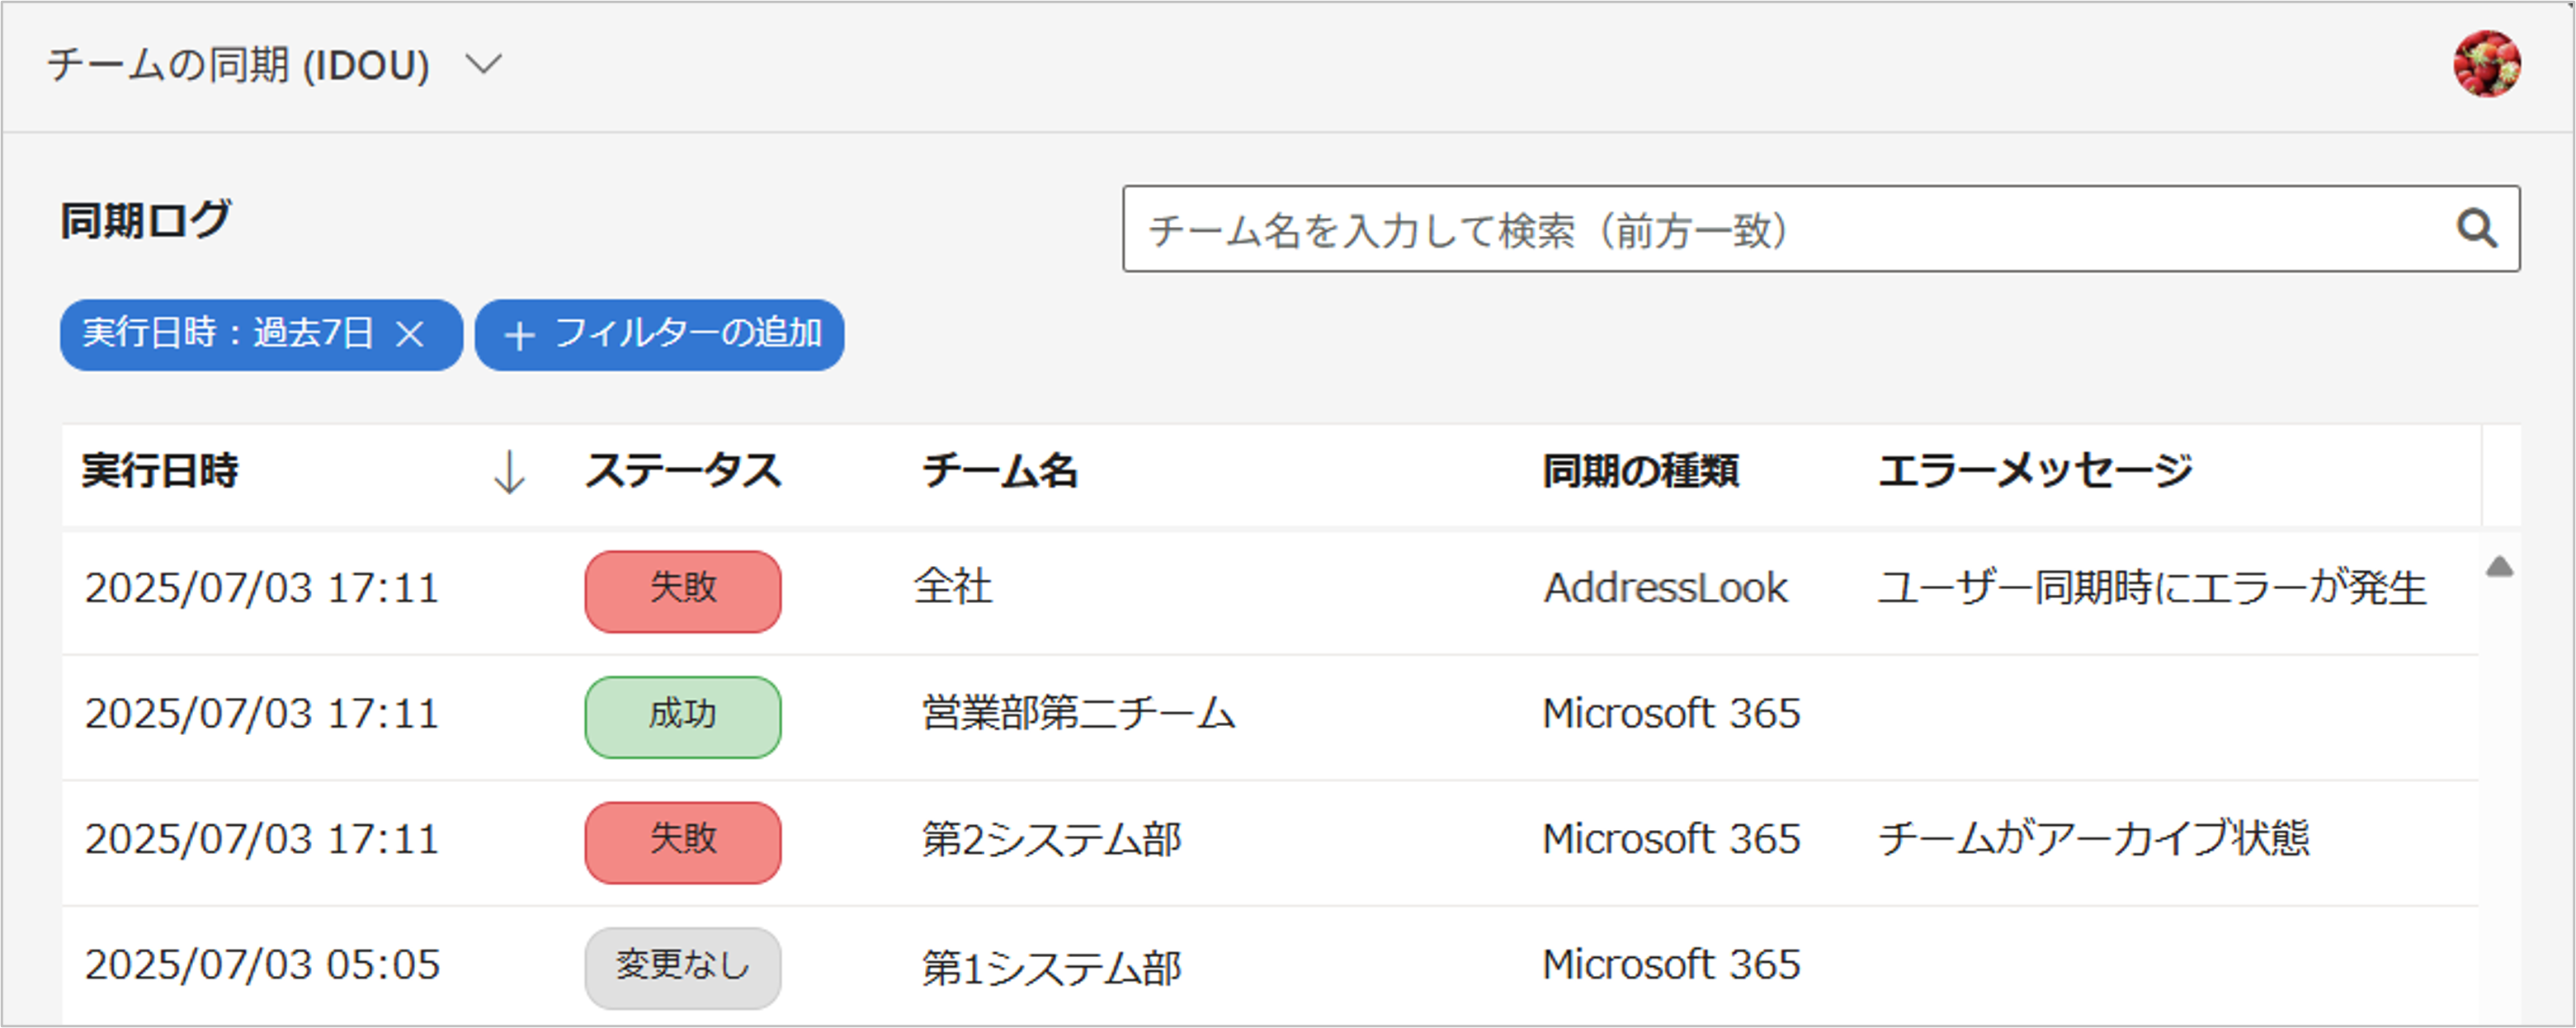Click the エラーメッセージ column header
Viewport: 2576px width, 1028px height.
[x=2034, y=471]
